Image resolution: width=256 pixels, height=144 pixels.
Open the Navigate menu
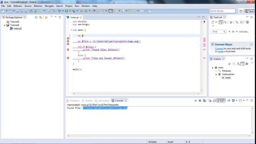tap(49, 6)
